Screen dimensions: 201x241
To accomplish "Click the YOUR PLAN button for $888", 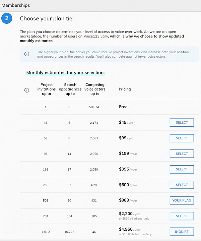I will pos(182,200).
